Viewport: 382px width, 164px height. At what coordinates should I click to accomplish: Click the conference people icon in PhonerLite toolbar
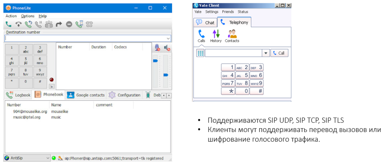click(x=49, y=24)
